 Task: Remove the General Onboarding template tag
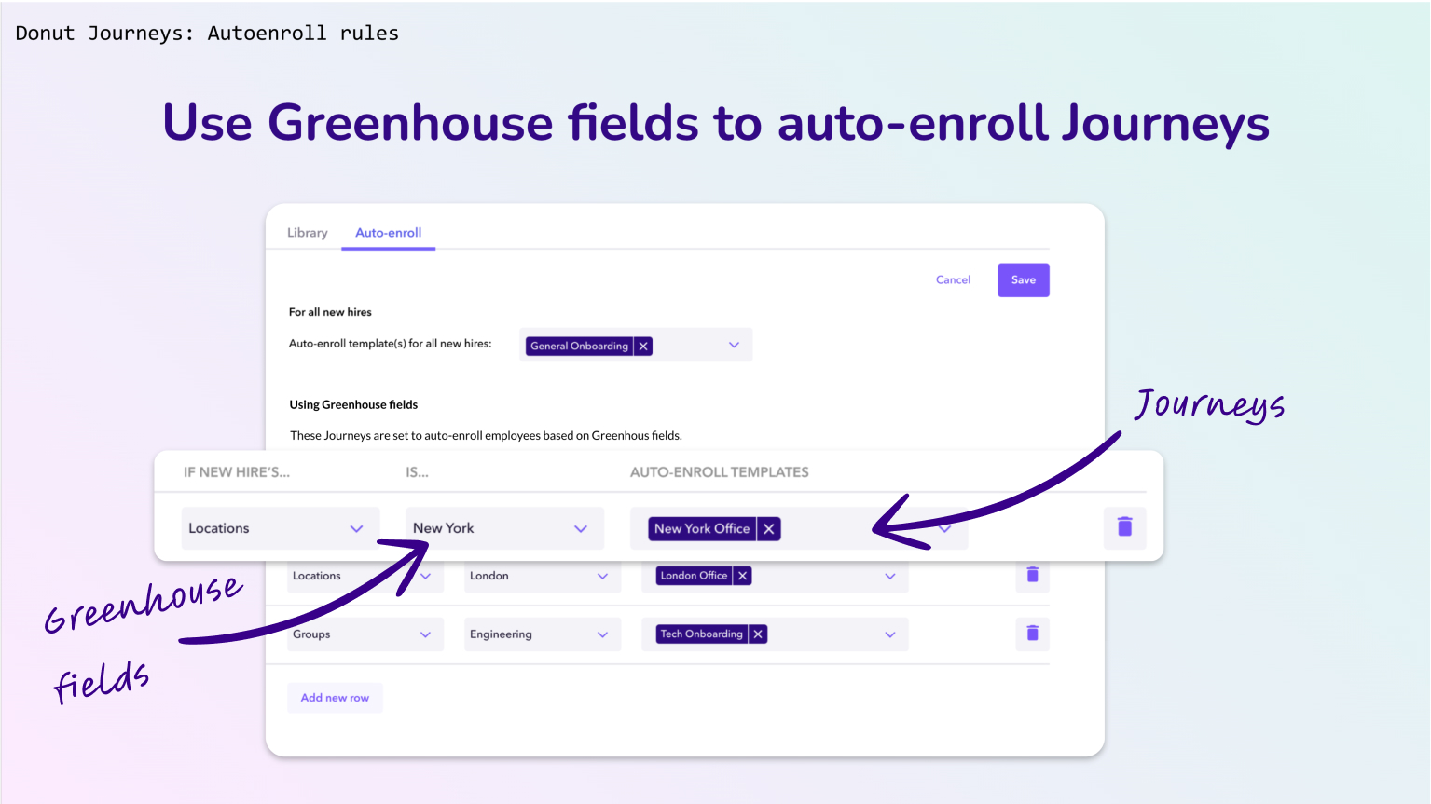[x=643, y=346]
